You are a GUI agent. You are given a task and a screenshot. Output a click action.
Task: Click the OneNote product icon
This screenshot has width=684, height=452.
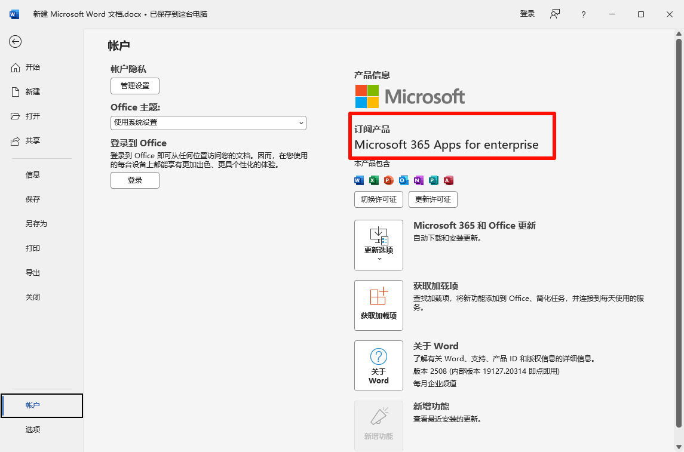click(418, 180)
